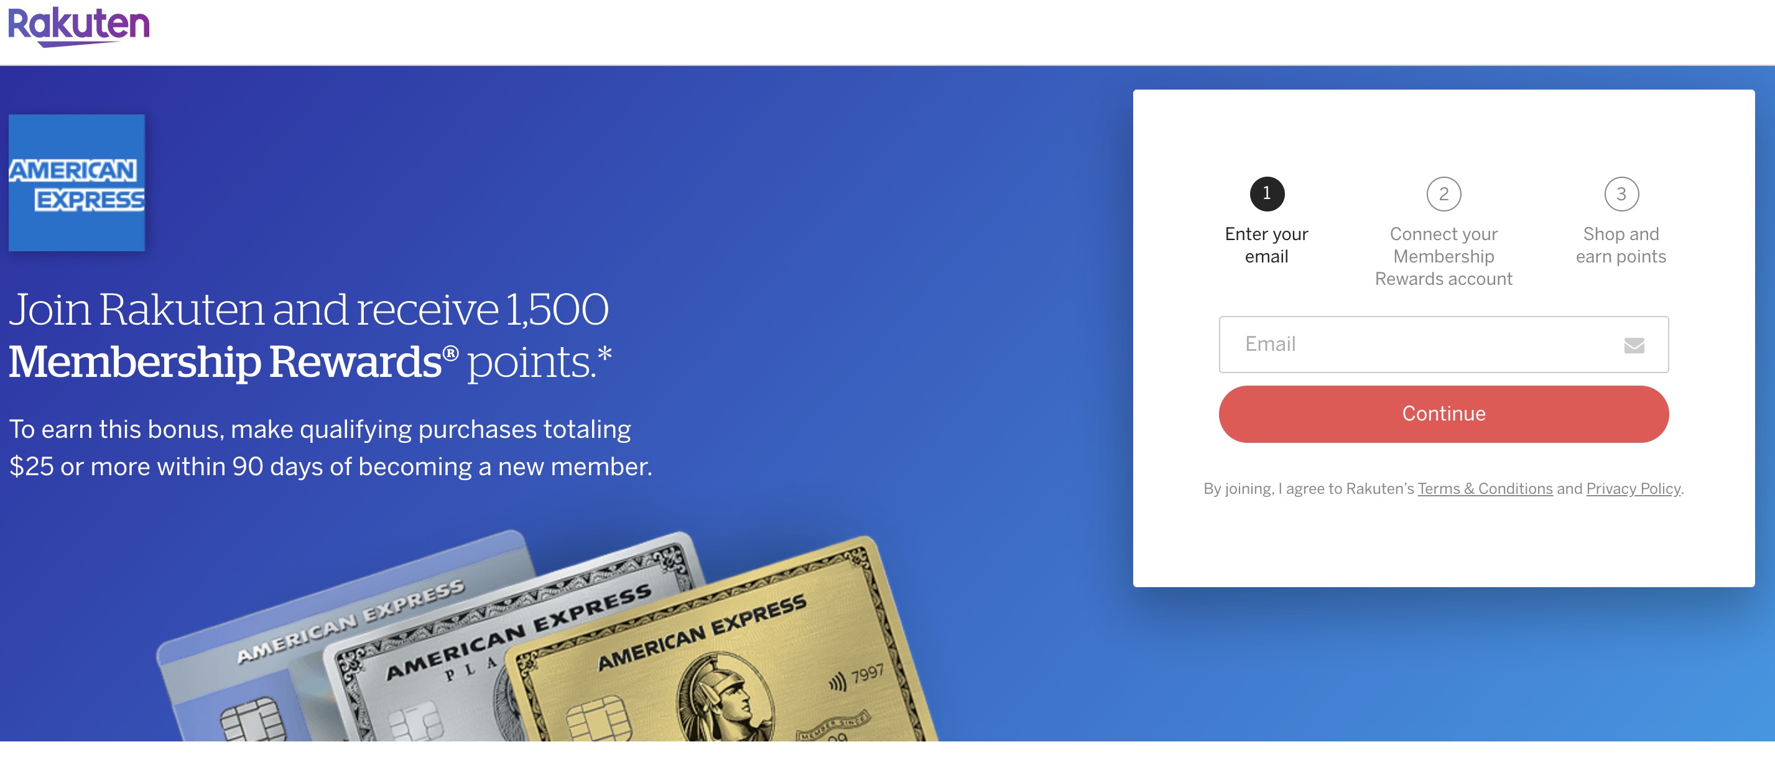This screenshot has height=775, width=1775.
Task: Click the bonus qualification description text
Action: point(331,447)
